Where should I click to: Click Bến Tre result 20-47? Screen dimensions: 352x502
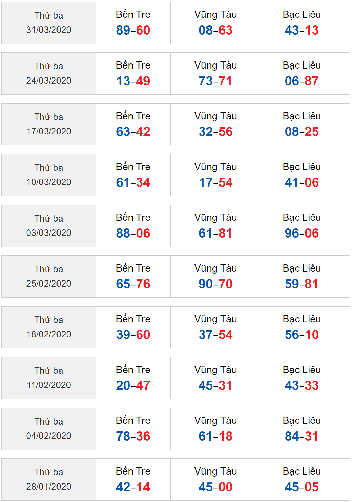click(133, 385)
